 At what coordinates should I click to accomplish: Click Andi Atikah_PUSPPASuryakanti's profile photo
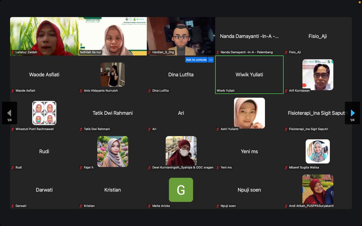[x=318, y=189]
